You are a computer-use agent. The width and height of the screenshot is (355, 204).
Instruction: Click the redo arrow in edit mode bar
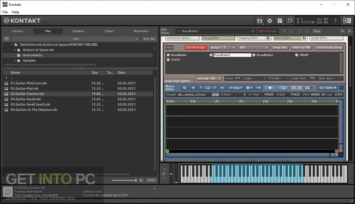click(x=299, y=31)
